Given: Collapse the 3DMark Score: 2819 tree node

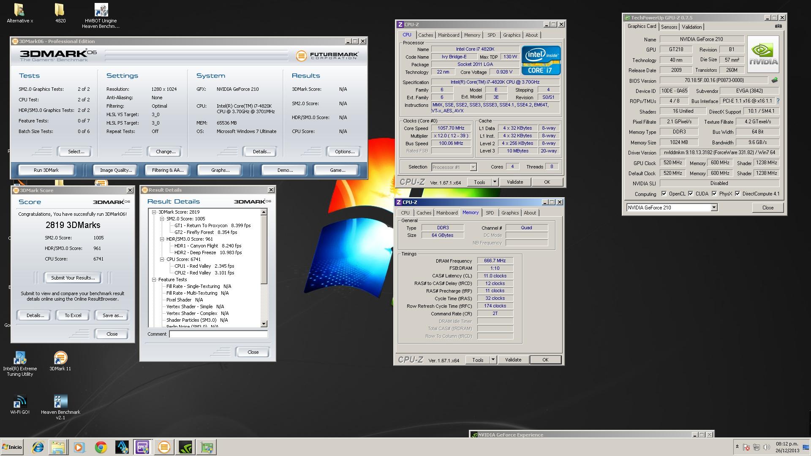Looking at the screenshot, I should click(154, 212).
